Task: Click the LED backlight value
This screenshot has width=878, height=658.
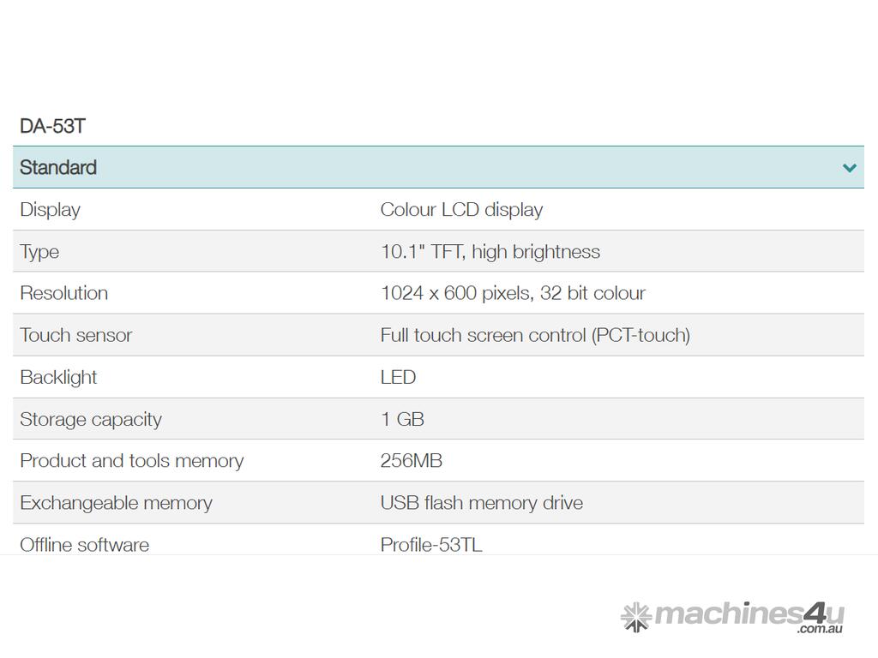Action: point(398,377)
